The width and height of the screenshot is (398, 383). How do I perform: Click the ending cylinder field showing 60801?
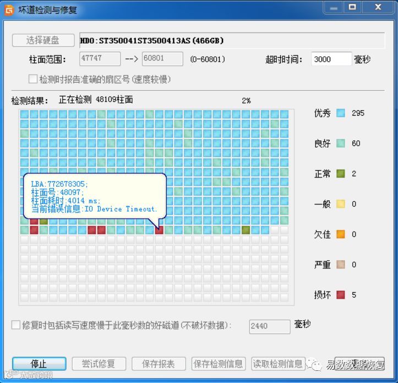coord(162,59)
